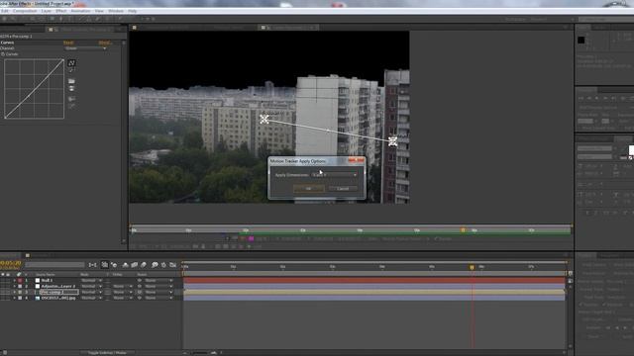
Task: Toggle the Live Update timeline icon
Action: (105, 265)
